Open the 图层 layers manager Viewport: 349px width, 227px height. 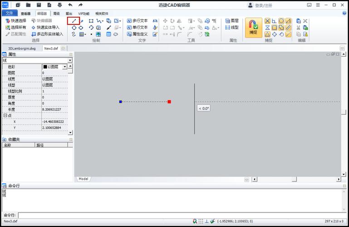tap(232, 21)
